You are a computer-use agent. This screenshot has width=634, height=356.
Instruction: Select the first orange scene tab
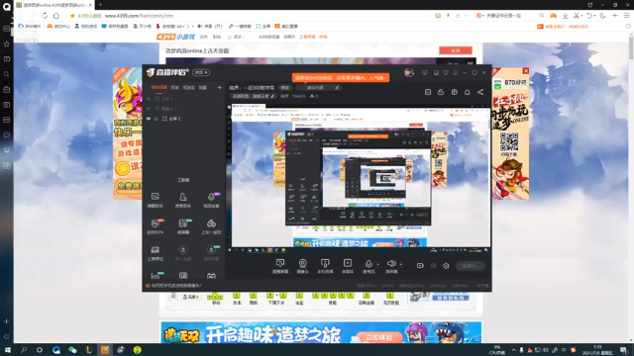tap(158, 87)
